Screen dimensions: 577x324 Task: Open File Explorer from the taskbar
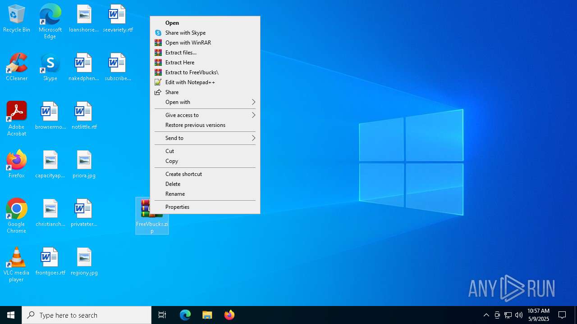[207, 315]
